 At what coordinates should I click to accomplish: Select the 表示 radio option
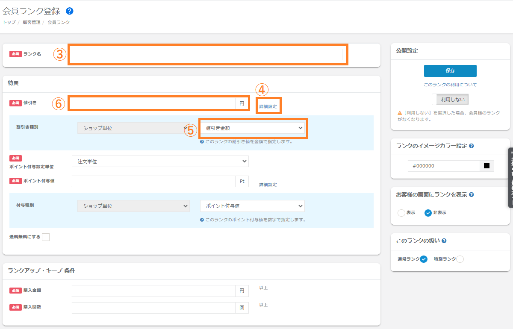tap(401, 213)
